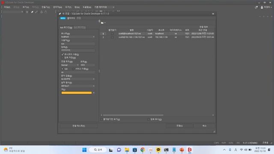Expand the host localhost dropdown
Viewport: 274px width, 154px height.
click(x=94, y=37)
